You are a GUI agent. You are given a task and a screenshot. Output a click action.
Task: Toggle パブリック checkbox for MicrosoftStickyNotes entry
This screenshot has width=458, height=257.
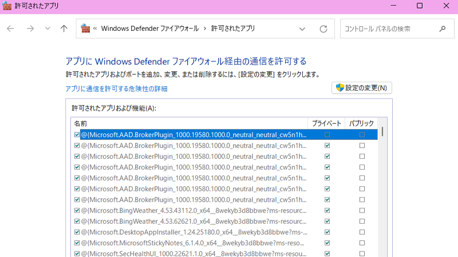362,243
